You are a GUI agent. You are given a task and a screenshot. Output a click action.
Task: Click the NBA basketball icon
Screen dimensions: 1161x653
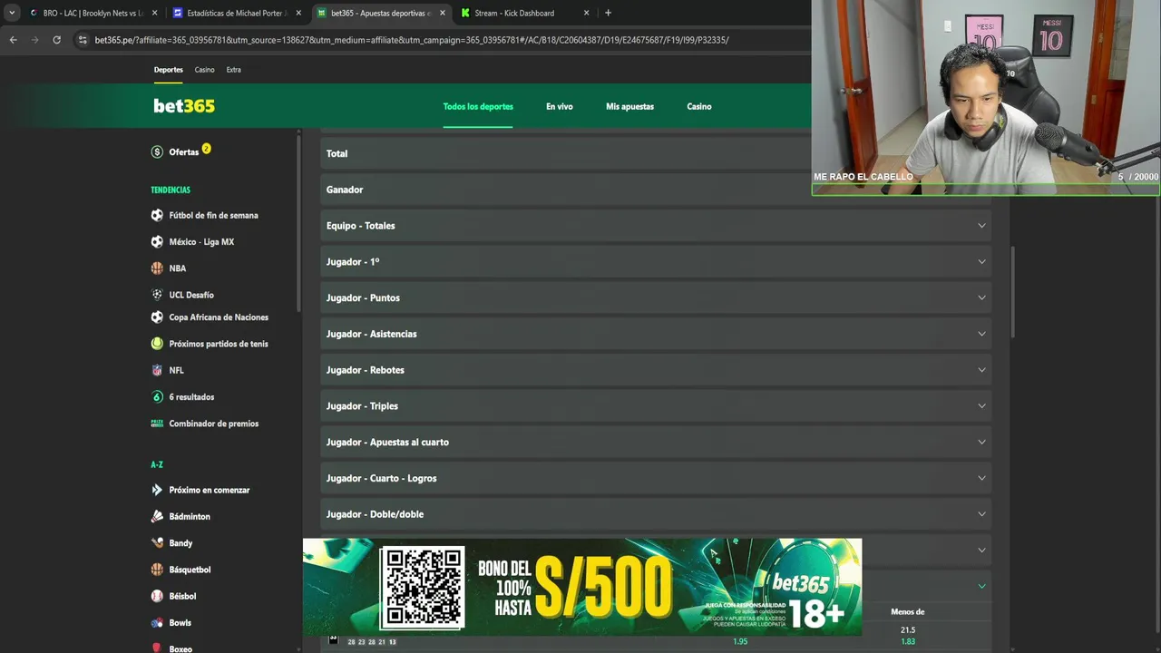(x=157, y=268)
